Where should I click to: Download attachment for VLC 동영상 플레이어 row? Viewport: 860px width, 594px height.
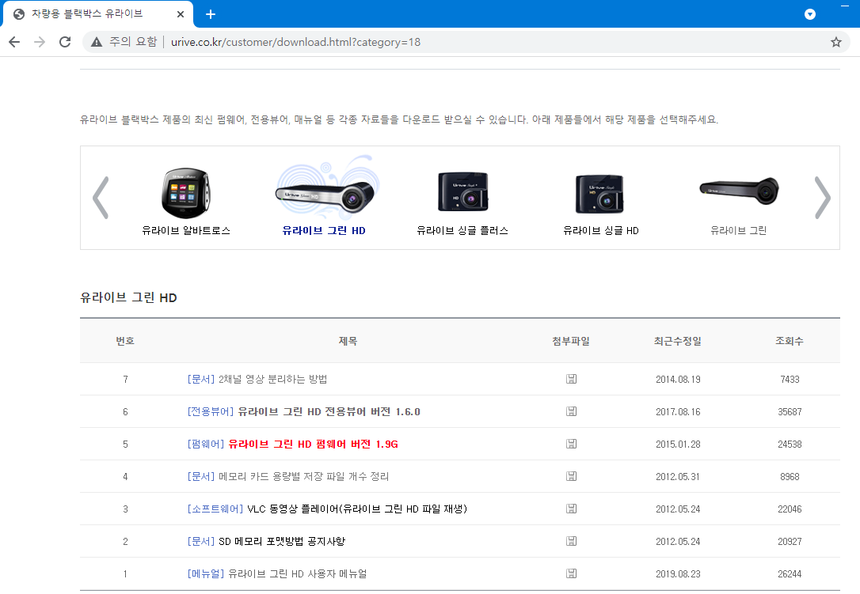pos(571,509)
